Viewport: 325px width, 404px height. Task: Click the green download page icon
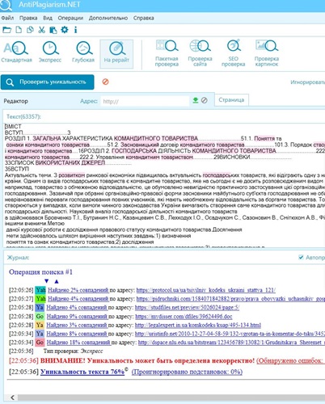pyautogui.click(x=196, y=100)
